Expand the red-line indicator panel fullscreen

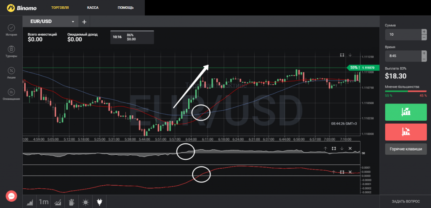pyautogui.click(x=342, y=172)
